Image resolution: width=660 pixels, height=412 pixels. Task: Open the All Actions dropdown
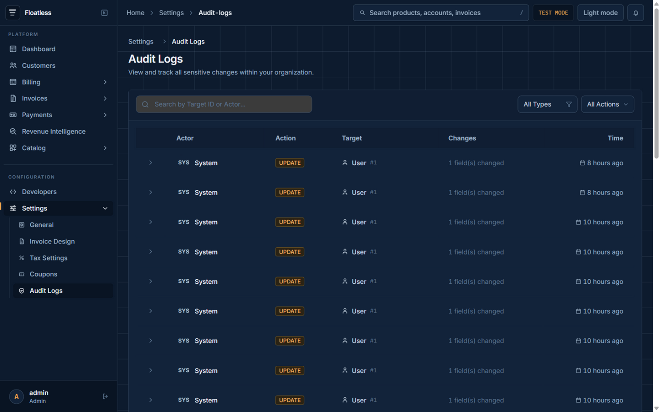point(607,104)
